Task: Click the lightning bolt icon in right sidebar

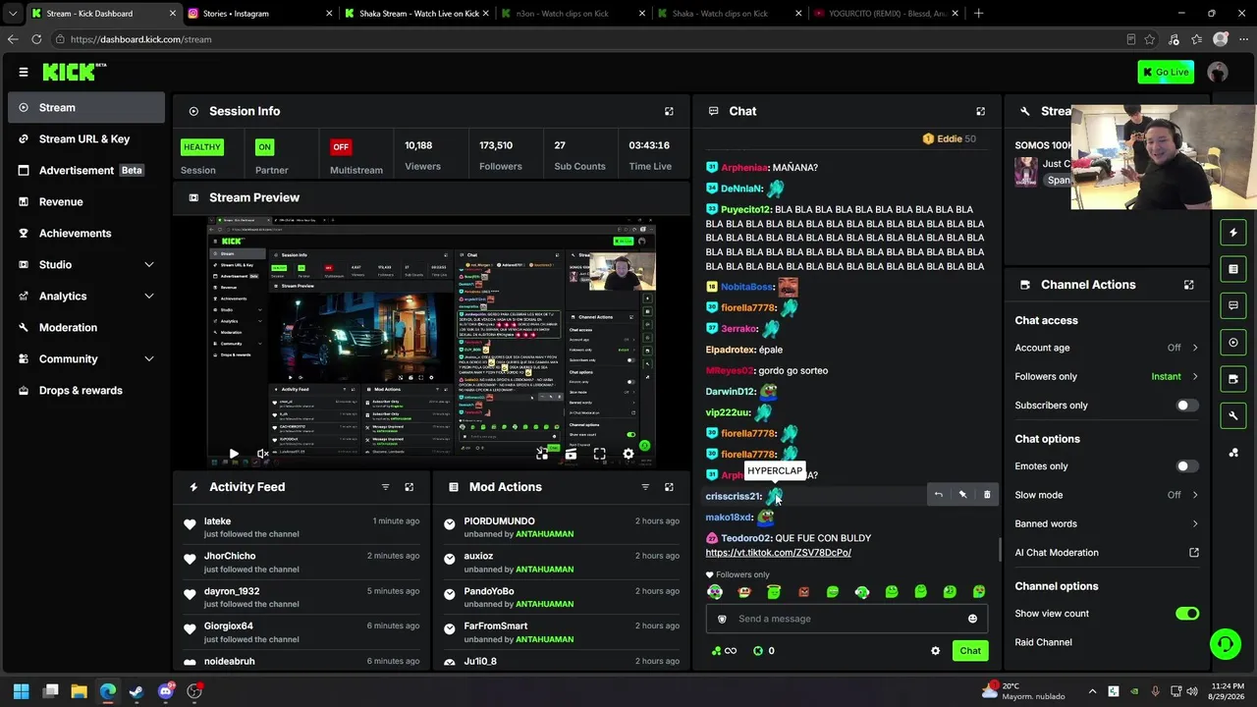Action: (1233, 233)
